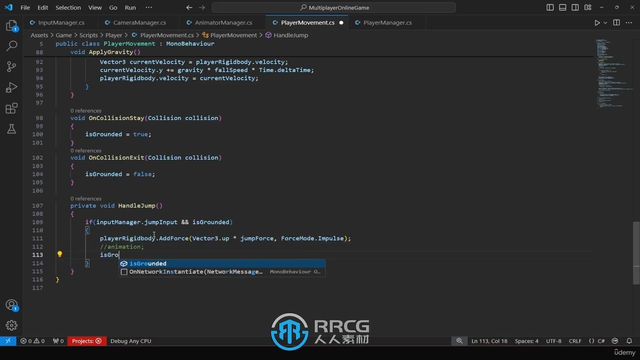Screen dimensions: 640x360
Task: Open forwarded ports status indicator
Action: pos(58,341)
